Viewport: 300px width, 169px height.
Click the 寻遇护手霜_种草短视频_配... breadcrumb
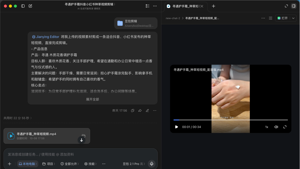click(x=202, y=18)
